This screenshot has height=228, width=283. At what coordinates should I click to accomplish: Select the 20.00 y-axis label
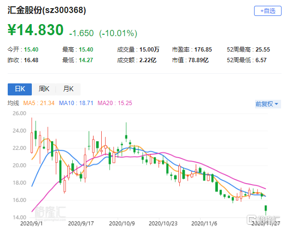click(x=19, y=165)
